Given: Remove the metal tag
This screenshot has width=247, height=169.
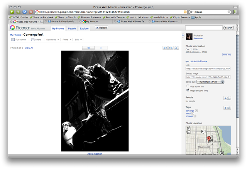Looking at the screenshot, I should pos(193,113).
